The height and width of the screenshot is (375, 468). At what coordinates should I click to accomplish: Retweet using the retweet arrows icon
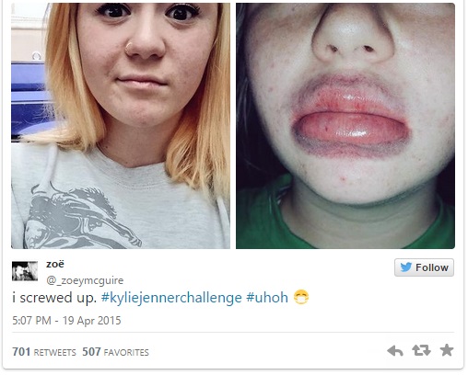(x=421, y=350)
